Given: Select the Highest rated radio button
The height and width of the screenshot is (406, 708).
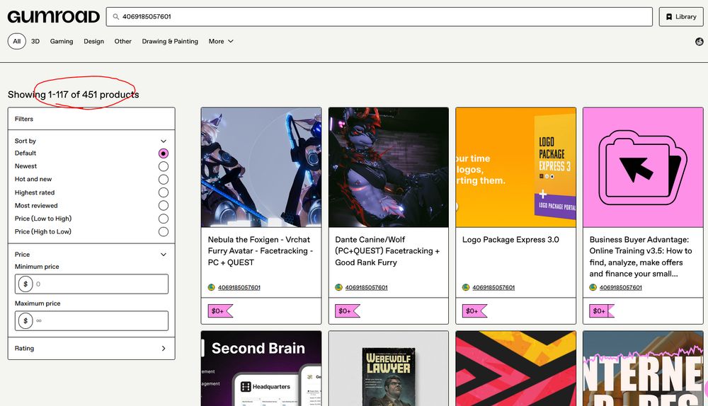Looking at the screenshot, I should pos(164,192).
